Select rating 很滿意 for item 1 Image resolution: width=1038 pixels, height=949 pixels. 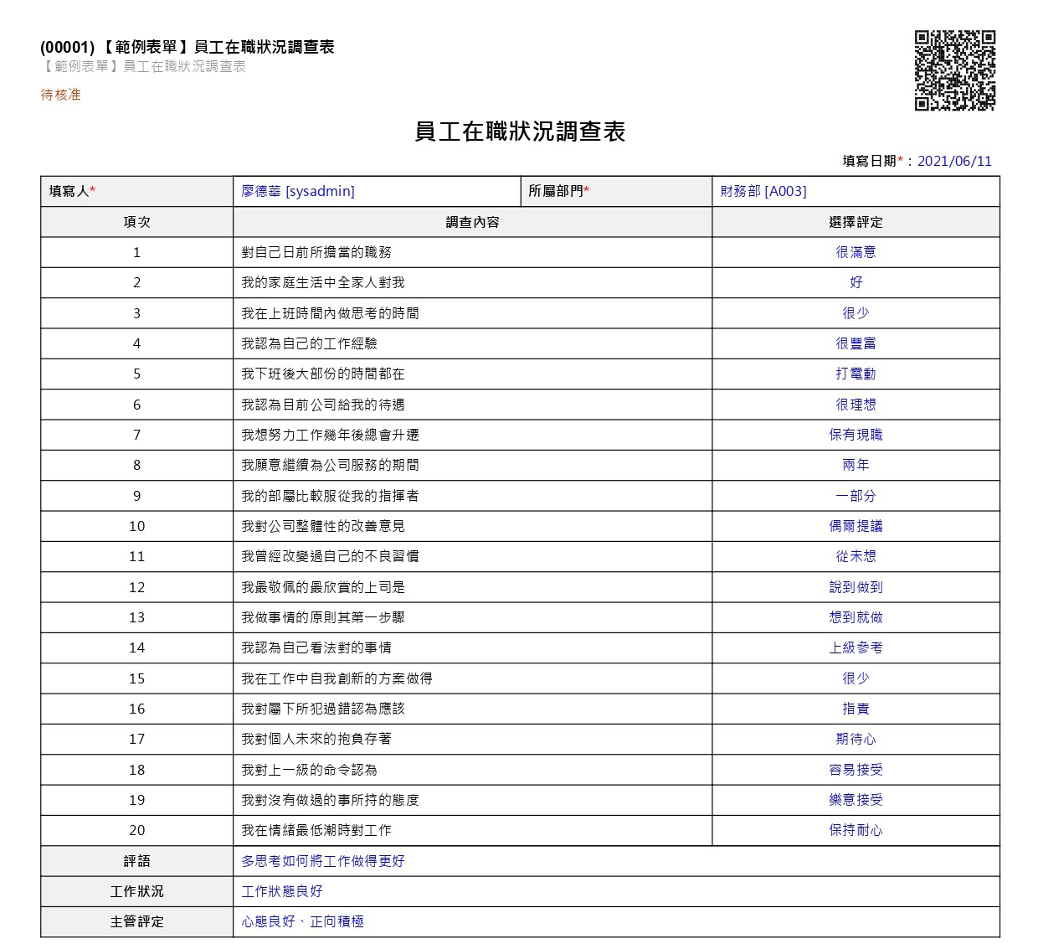pyautogui.click(x=856, y=252)
